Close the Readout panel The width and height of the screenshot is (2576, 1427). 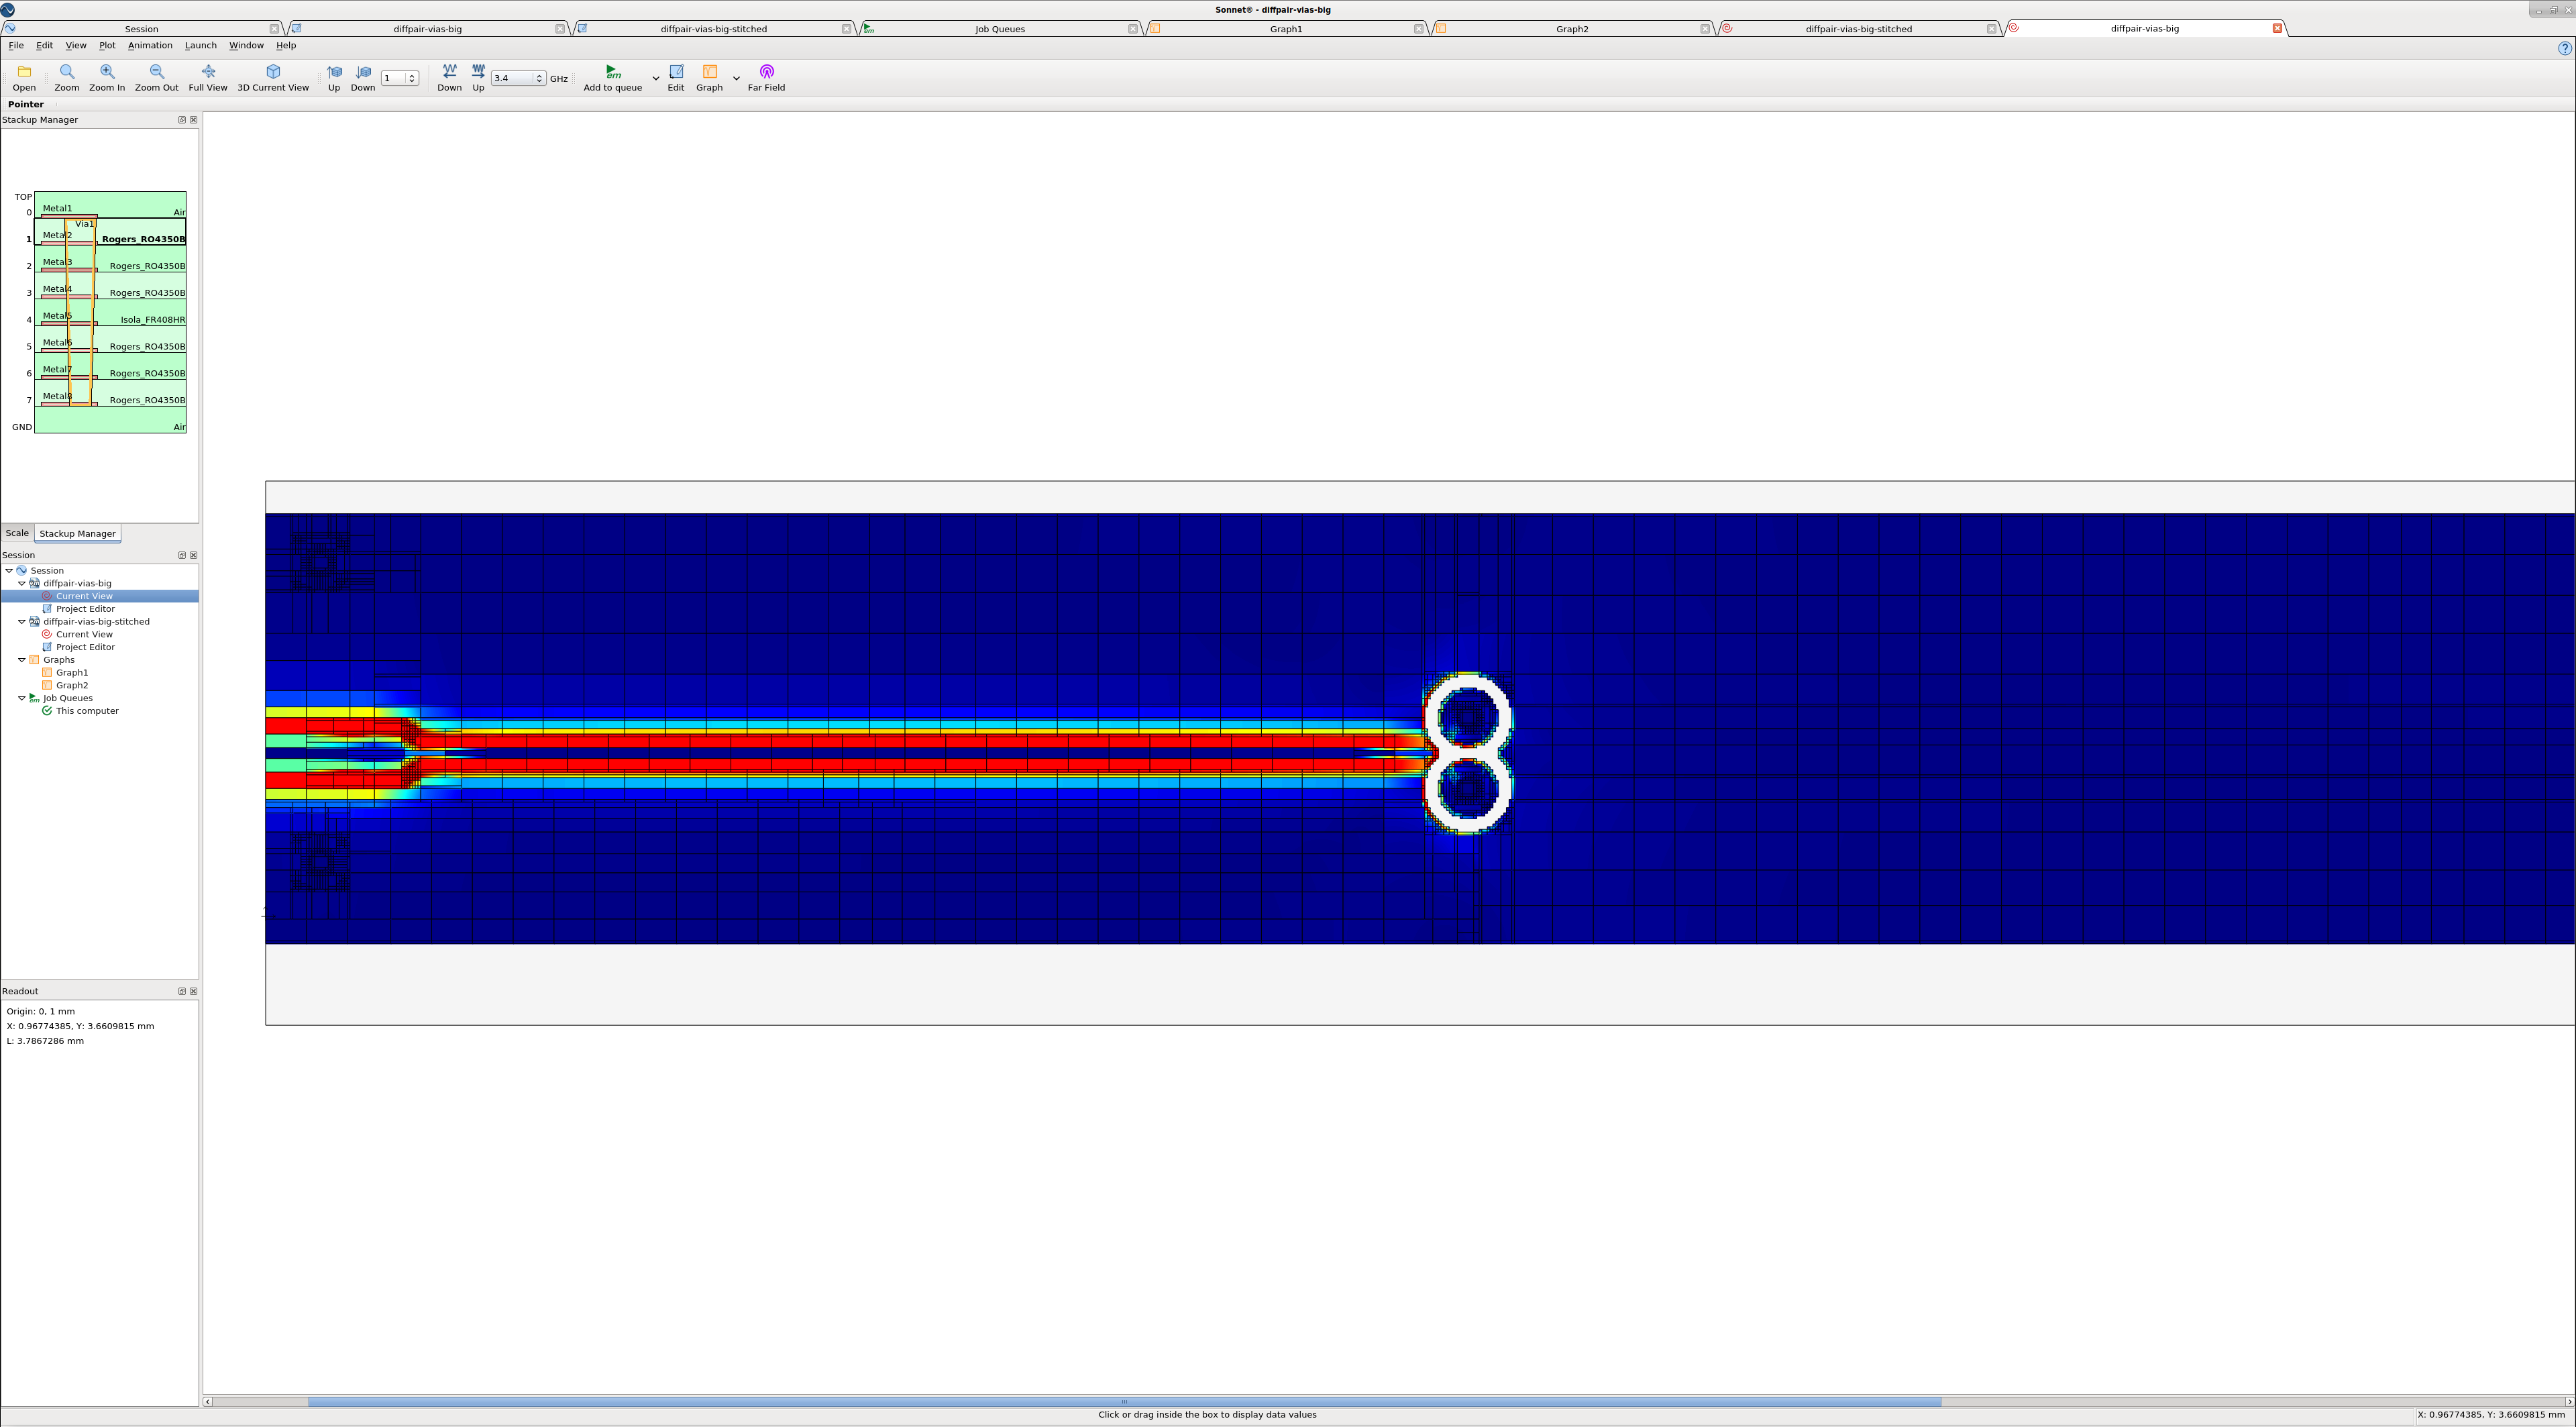tap(194, 991)
